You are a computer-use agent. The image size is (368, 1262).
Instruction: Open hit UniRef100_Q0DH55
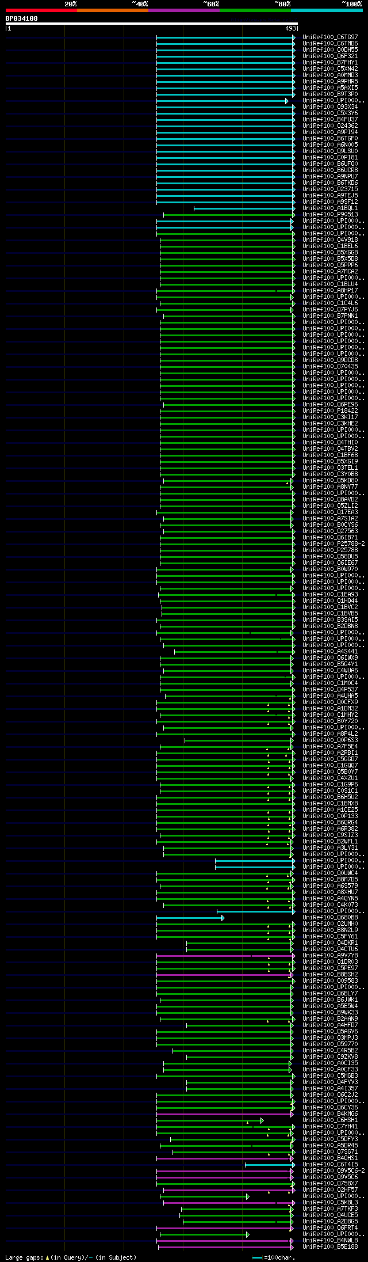click(330, 50)
